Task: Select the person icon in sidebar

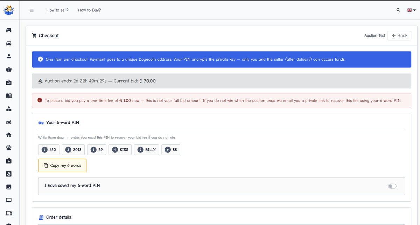Action: 9,56
